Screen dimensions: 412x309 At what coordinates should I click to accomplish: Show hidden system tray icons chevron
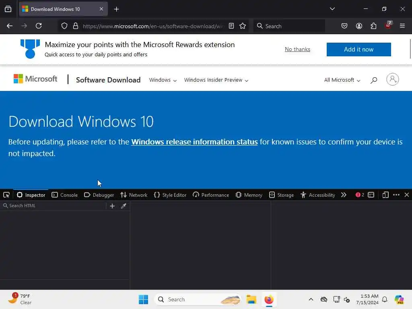tap(311, 299)
